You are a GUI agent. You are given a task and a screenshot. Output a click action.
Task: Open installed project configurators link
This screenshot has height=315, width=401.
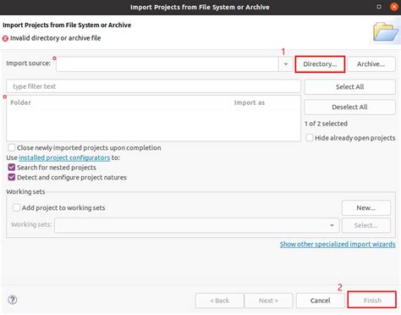pos(64,157)
